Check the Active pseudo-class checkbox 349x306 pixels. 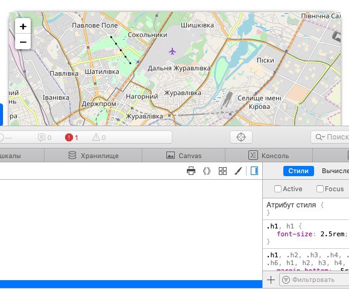tap(277, 189)
